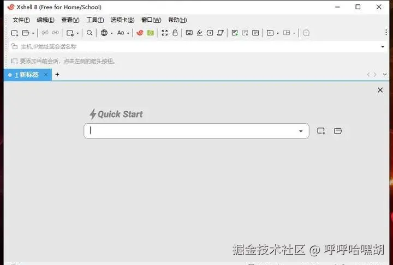Open the toolbar overflow three-dots menu
Screen dimensions: 393x265
tap(386, 32)
